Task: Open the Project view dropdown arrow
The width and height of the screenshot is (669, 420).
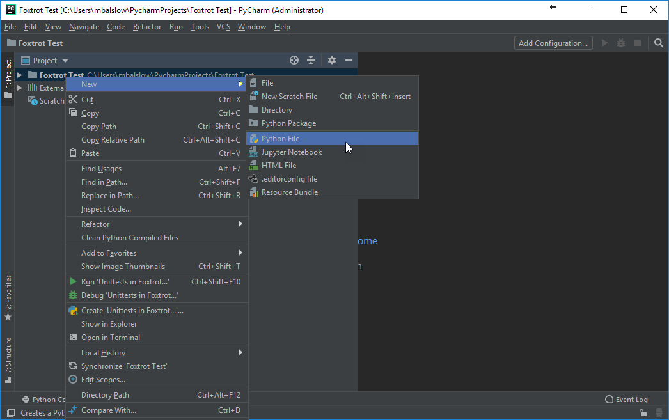Action: 65,61
